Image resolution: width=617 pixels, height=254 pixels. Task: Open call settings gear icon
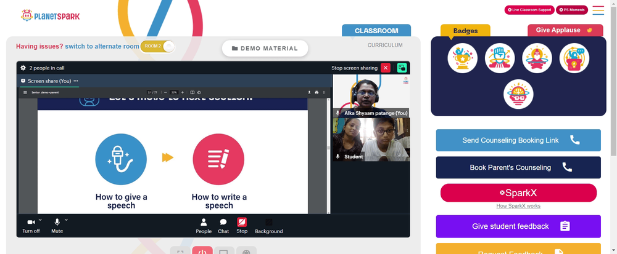[23, 68]
